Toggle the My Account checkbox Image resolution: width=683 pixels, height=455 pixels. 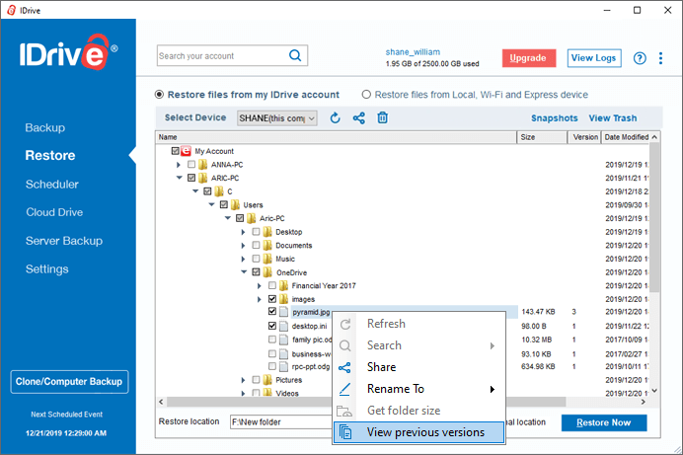[175, 151]
